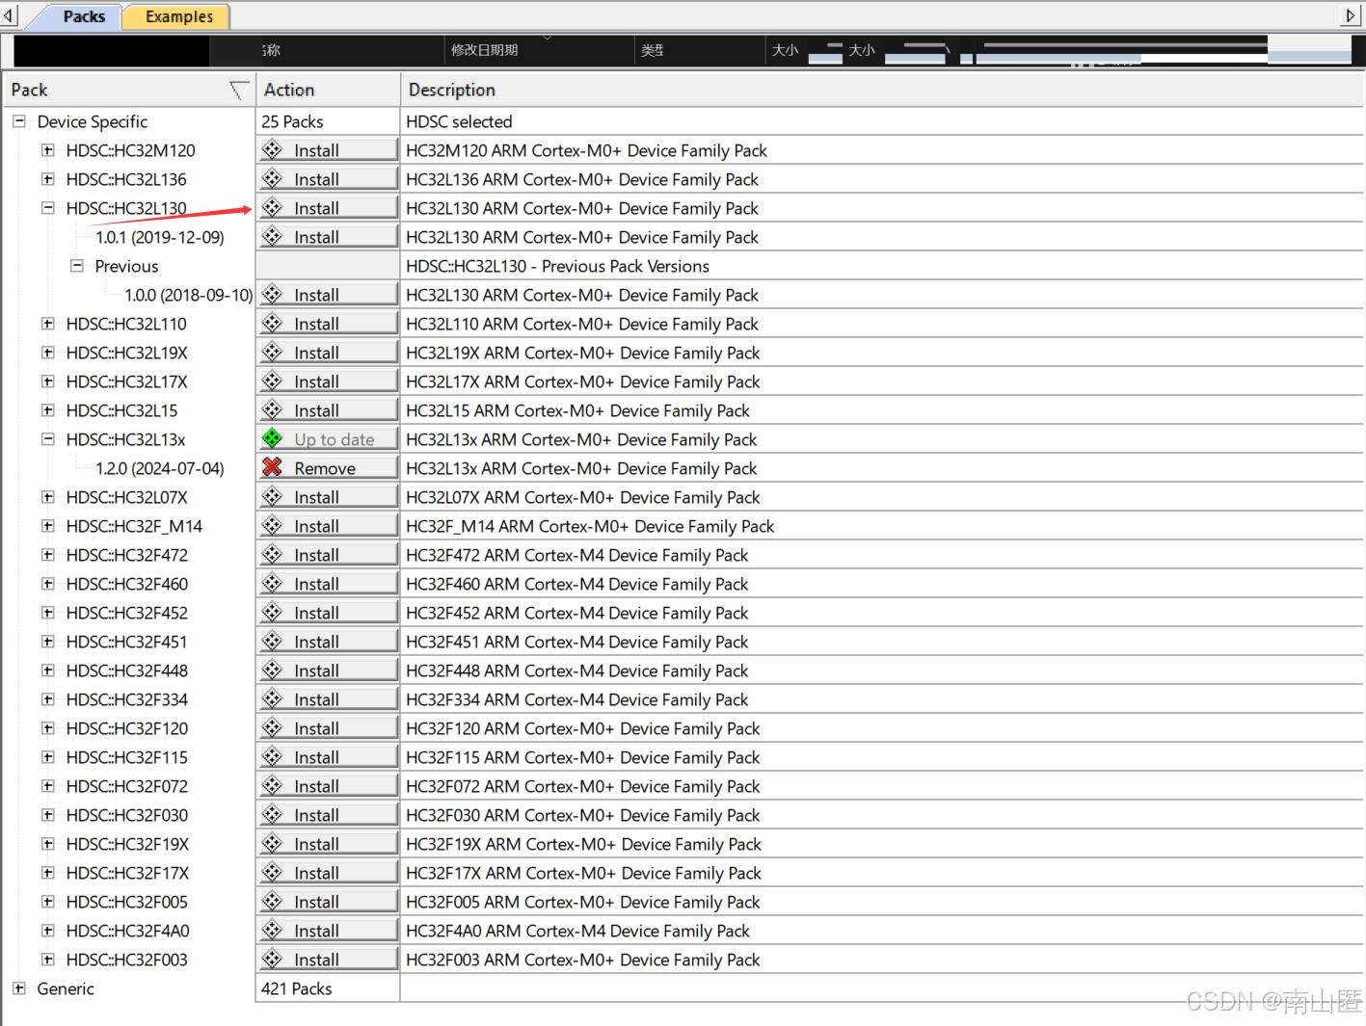Click the install icon for HDSC::HC32L17X
Screen dimensions: 1366x1026
273,381
